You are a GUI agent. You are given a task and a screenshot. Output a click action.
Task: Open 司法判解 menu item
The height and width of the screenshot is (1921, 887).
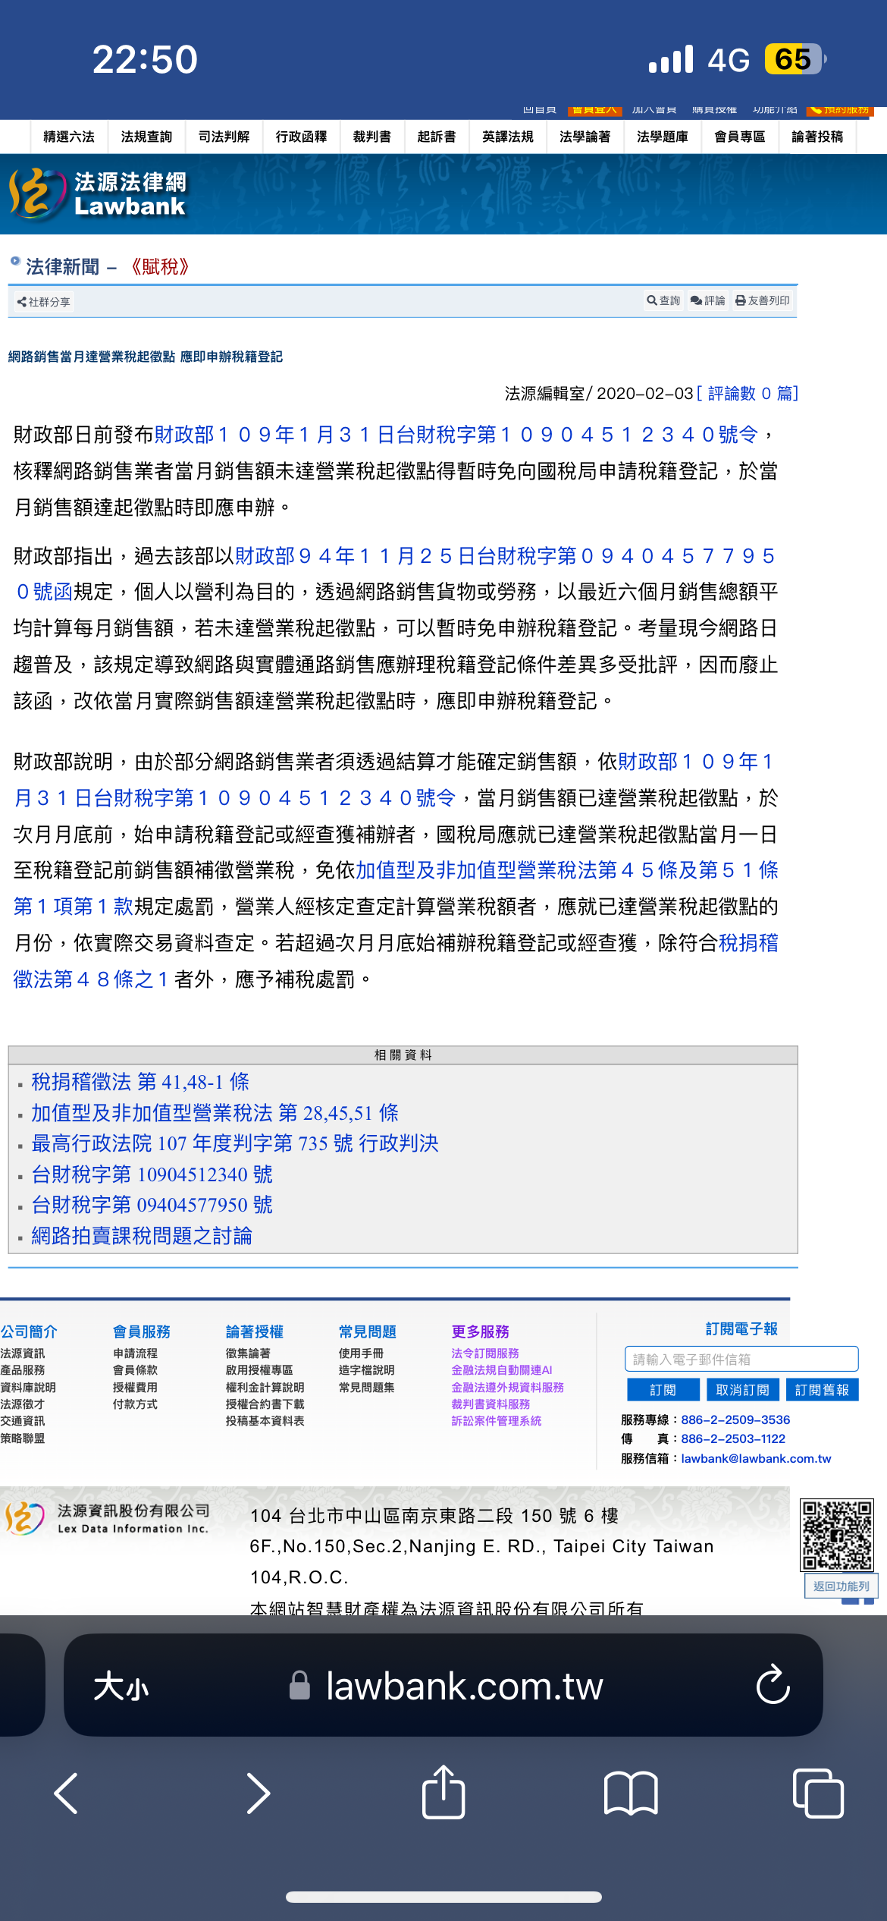tap(224, 137)
